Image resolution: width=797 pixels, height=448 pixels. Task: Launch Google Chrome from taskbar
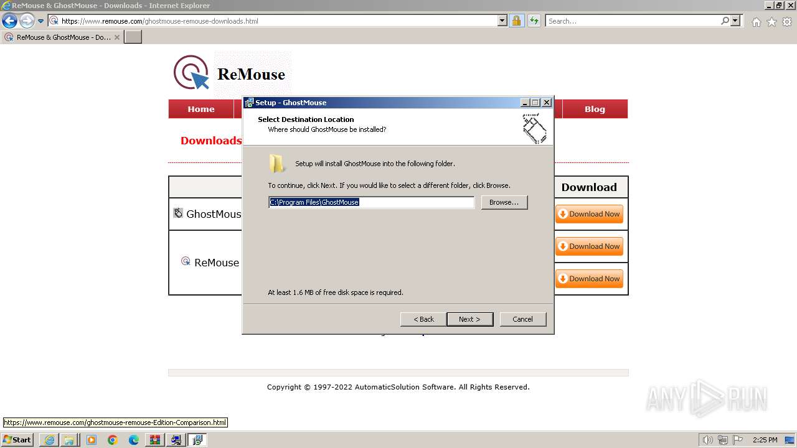click(x=113, y=440)
